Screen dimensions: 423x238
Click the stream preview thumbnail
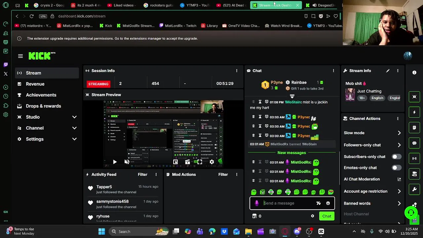click(164, 134)
